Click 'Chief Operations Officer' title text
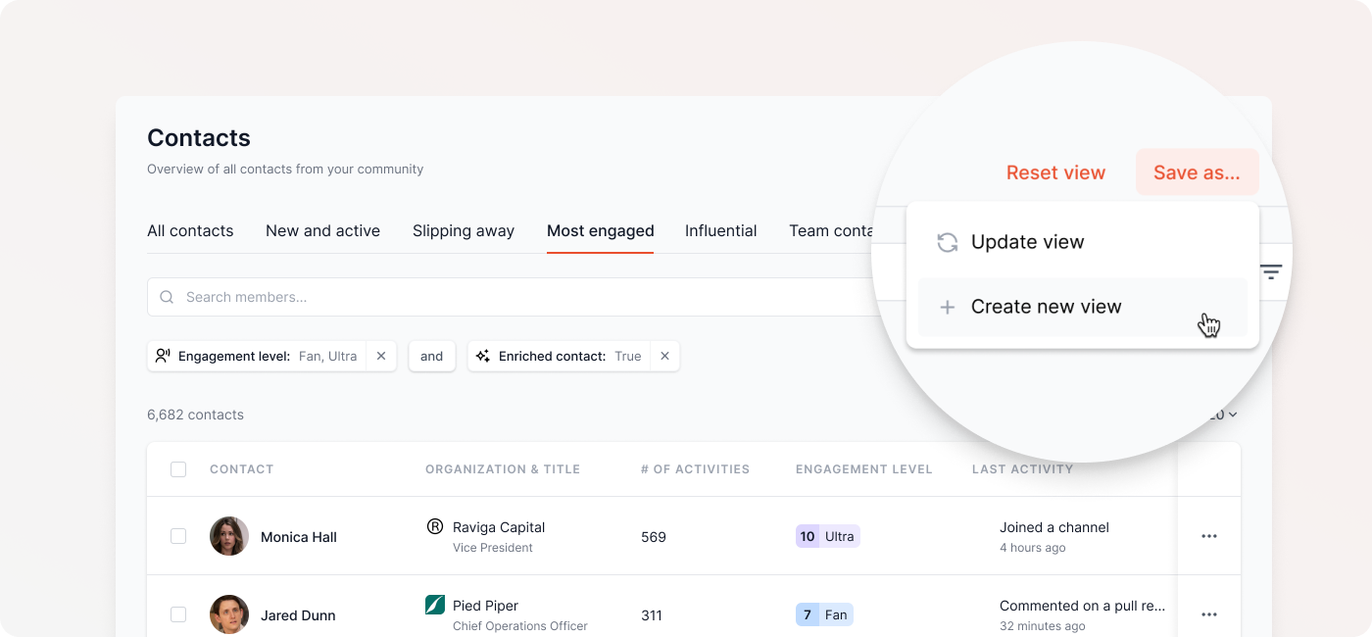 pos(520,626)
